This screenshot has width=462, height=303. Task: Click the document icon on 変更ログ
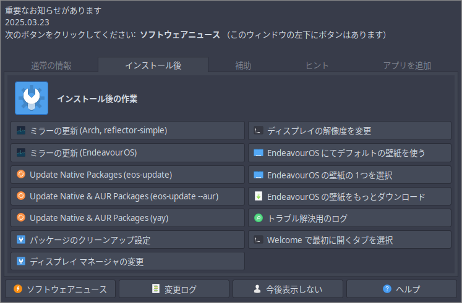point(156,289)
